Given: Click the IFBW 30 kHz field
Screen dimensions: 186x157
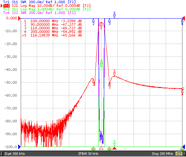Looking at the screenshot, I should tap(88, 154).
